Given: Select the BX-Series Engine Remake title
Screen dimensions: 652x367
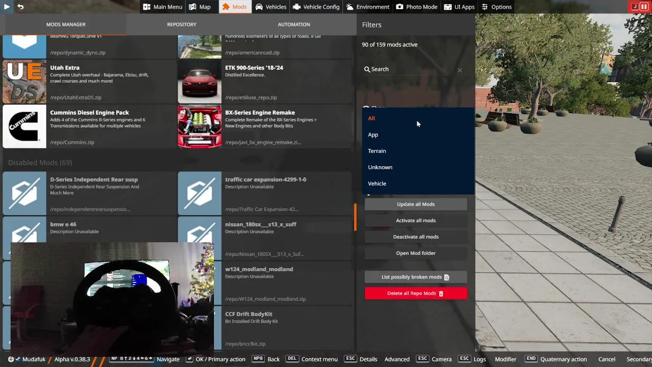Looking at the screenshot, I should 260,113.
